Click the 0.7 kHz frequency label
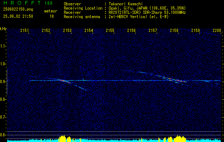 click(x=3, y=117)
